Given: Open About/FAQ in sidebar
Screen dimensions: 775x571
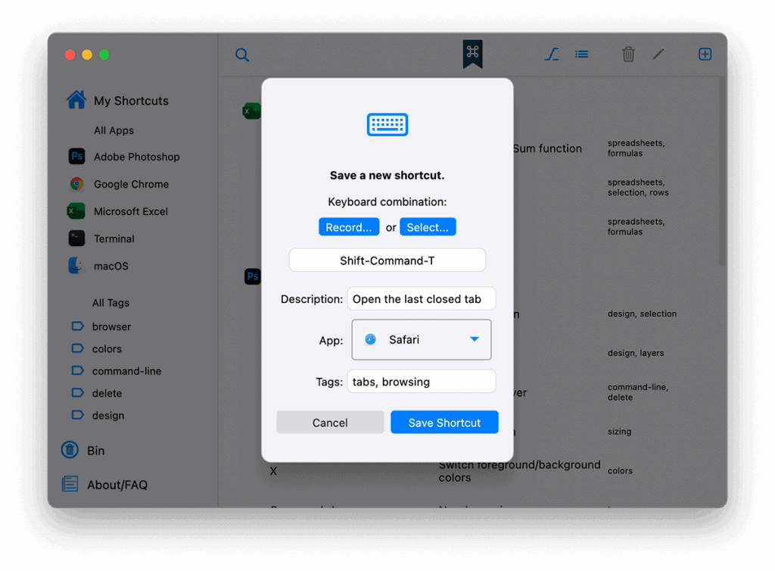Looking at the screenshot, I should pos(117,485).
